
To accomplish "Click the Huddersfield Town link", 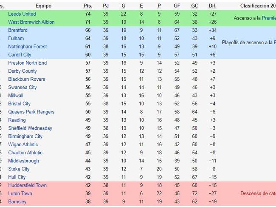I will [28, 185].
